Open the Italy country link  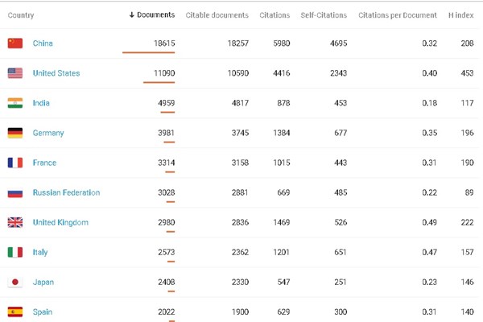click(x=40, y=253)
